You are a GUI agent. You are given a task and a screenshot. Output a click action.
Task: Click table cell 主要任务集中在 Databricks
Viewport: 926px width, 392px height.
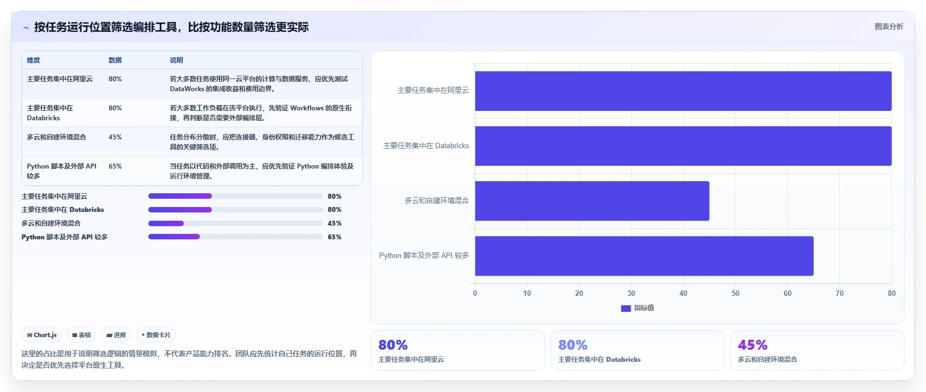[x=50, y=113]
